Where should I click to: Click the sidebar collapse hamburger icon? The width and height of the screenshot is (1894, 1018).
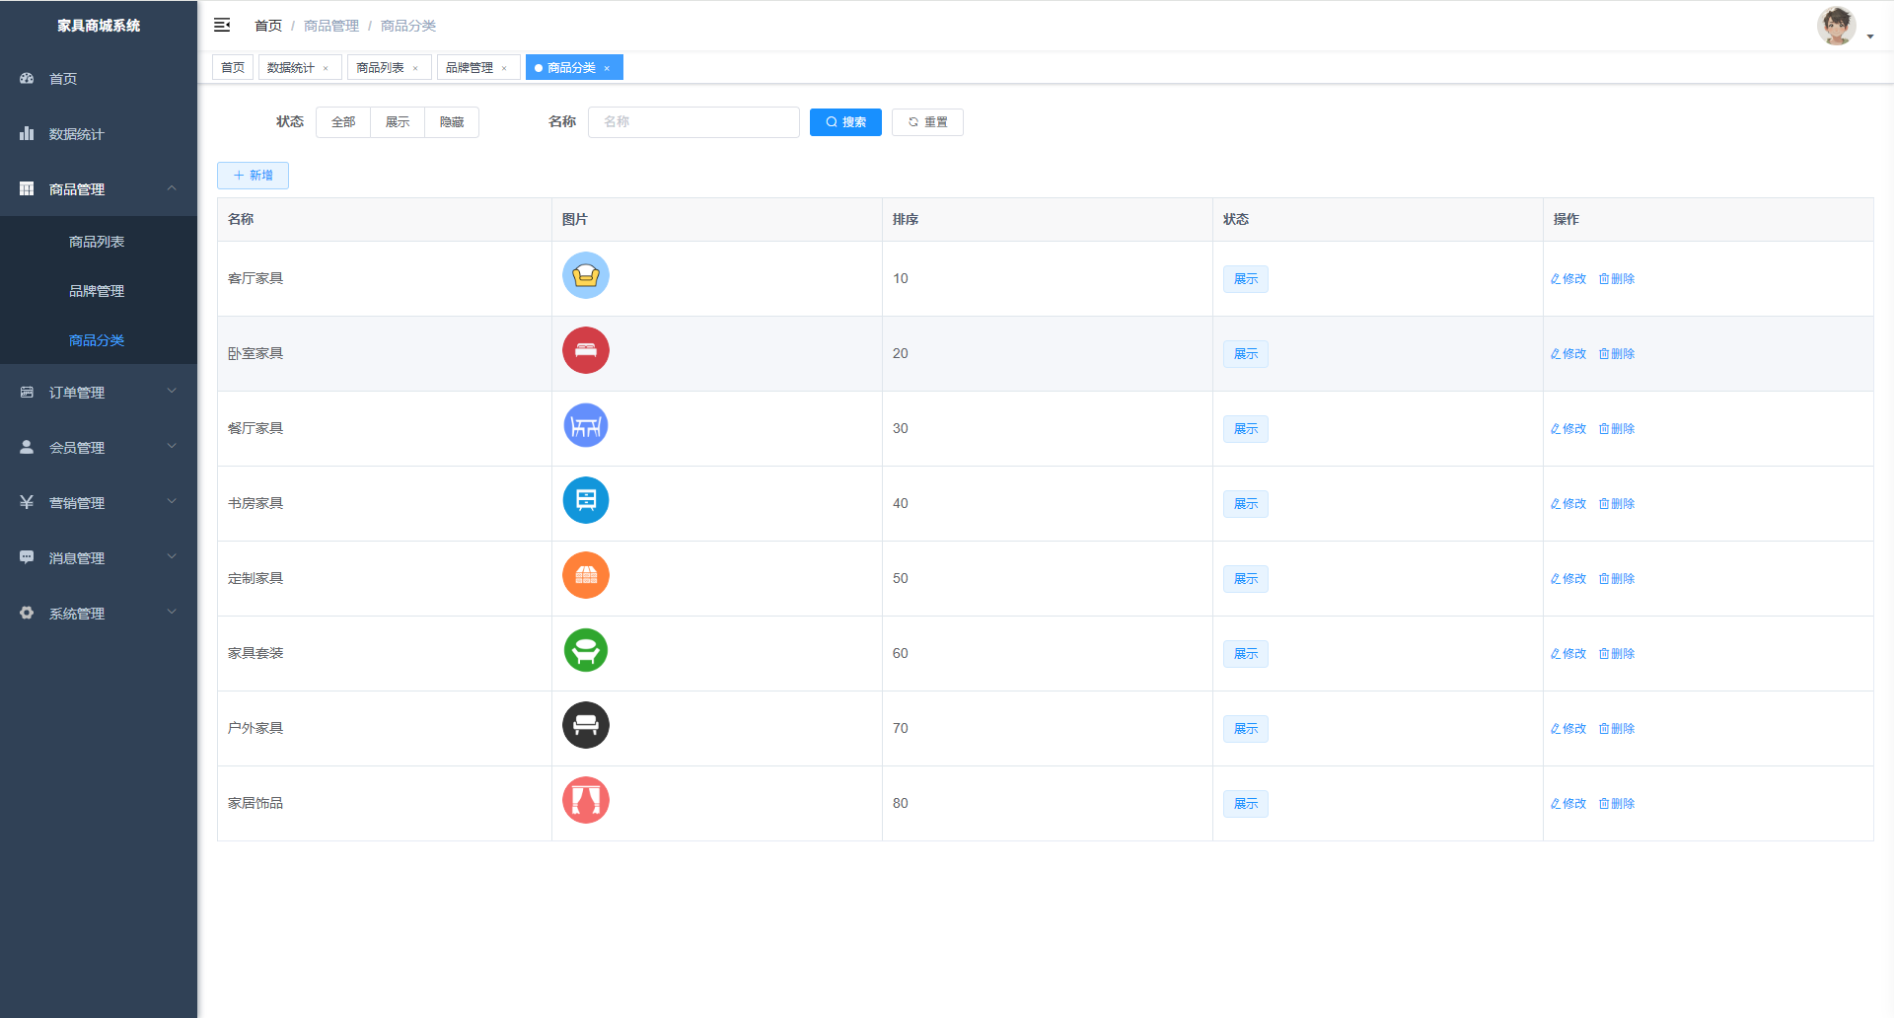click(x=222, y=25)
